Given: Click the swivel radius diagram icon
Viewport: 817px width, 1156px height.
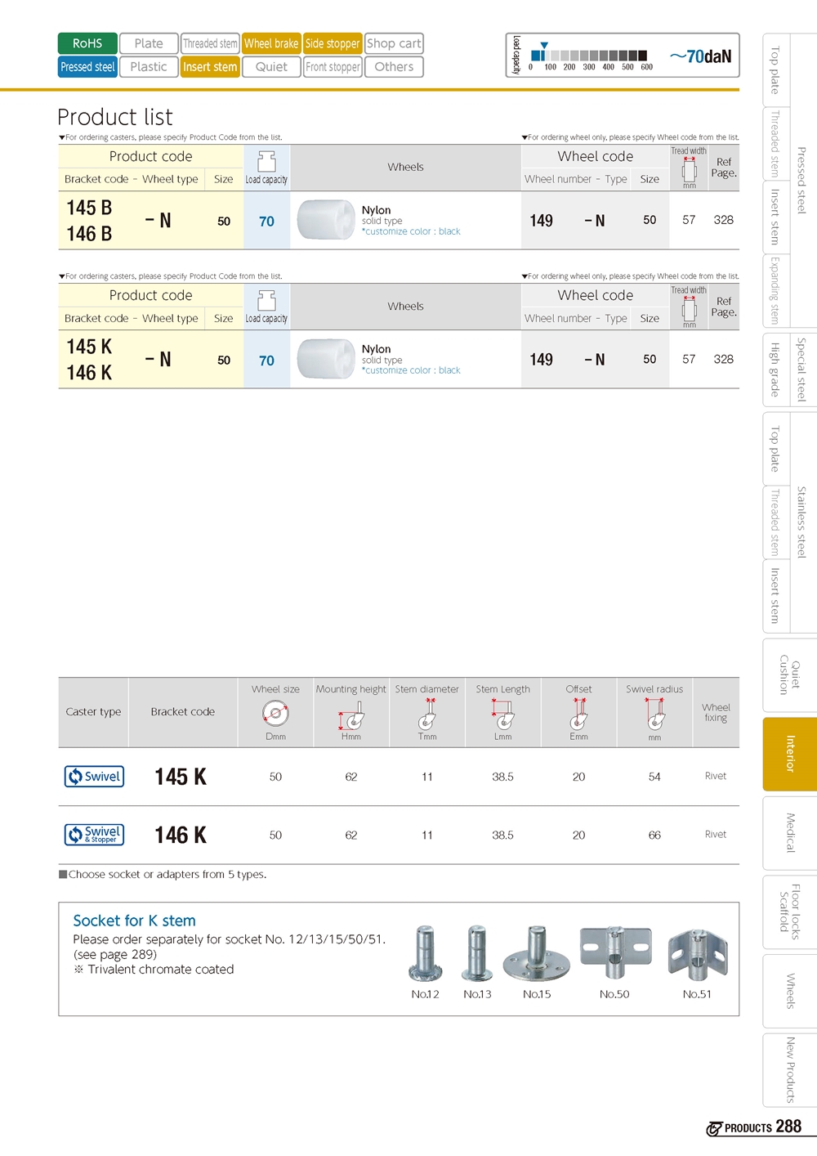Looking at the screenshot, I should point(655,715).
